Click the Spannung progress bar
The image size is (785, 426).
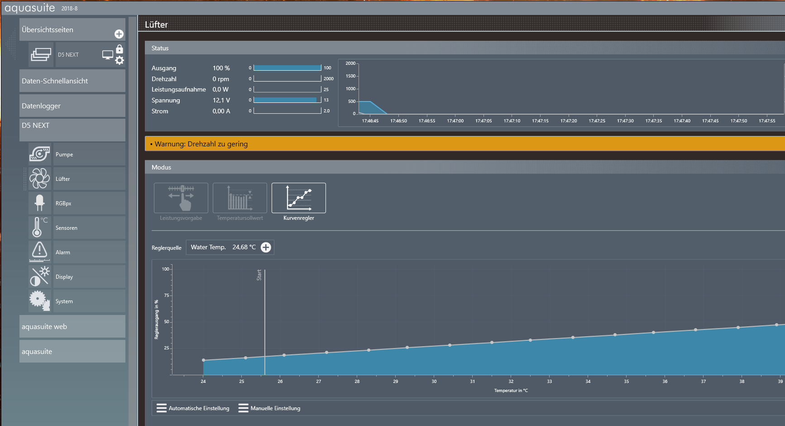point(287,100)
